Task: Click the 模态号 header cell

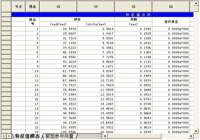Action: pyautogui.click(x=33, y=22)
